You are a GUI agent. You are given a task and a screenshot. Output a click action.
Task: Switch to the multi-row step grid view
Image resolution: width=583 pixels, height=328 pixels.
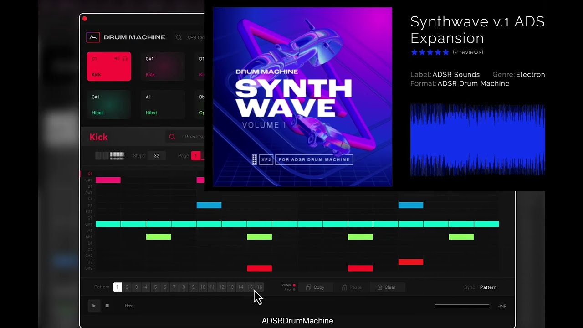pos(117,156)
